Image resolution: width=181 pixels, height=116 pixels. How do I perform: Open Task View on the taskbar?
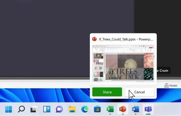coord(34,109)
